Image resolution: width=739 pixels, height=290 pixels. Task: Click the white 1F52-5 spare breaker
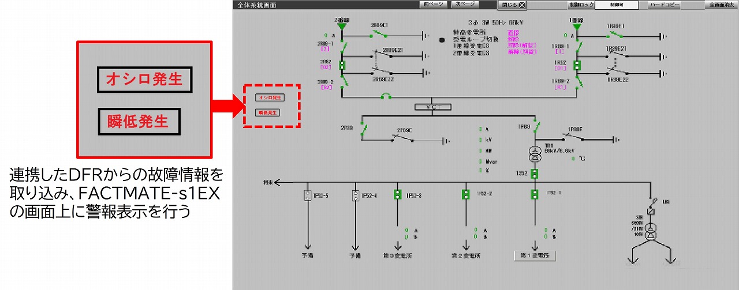[x=307, y=195]
